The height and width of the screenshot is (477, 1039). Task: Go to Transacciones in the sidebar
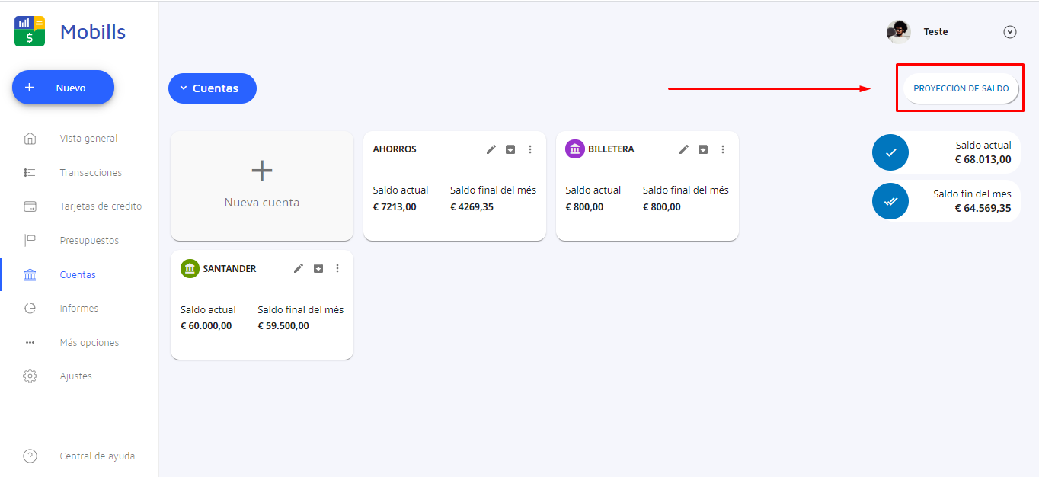click(90, 173)
